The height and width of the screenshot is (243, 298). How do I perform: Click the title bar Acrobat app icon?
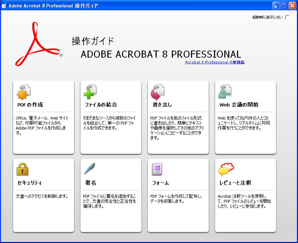pyautogui.click(x=5, y=6)
